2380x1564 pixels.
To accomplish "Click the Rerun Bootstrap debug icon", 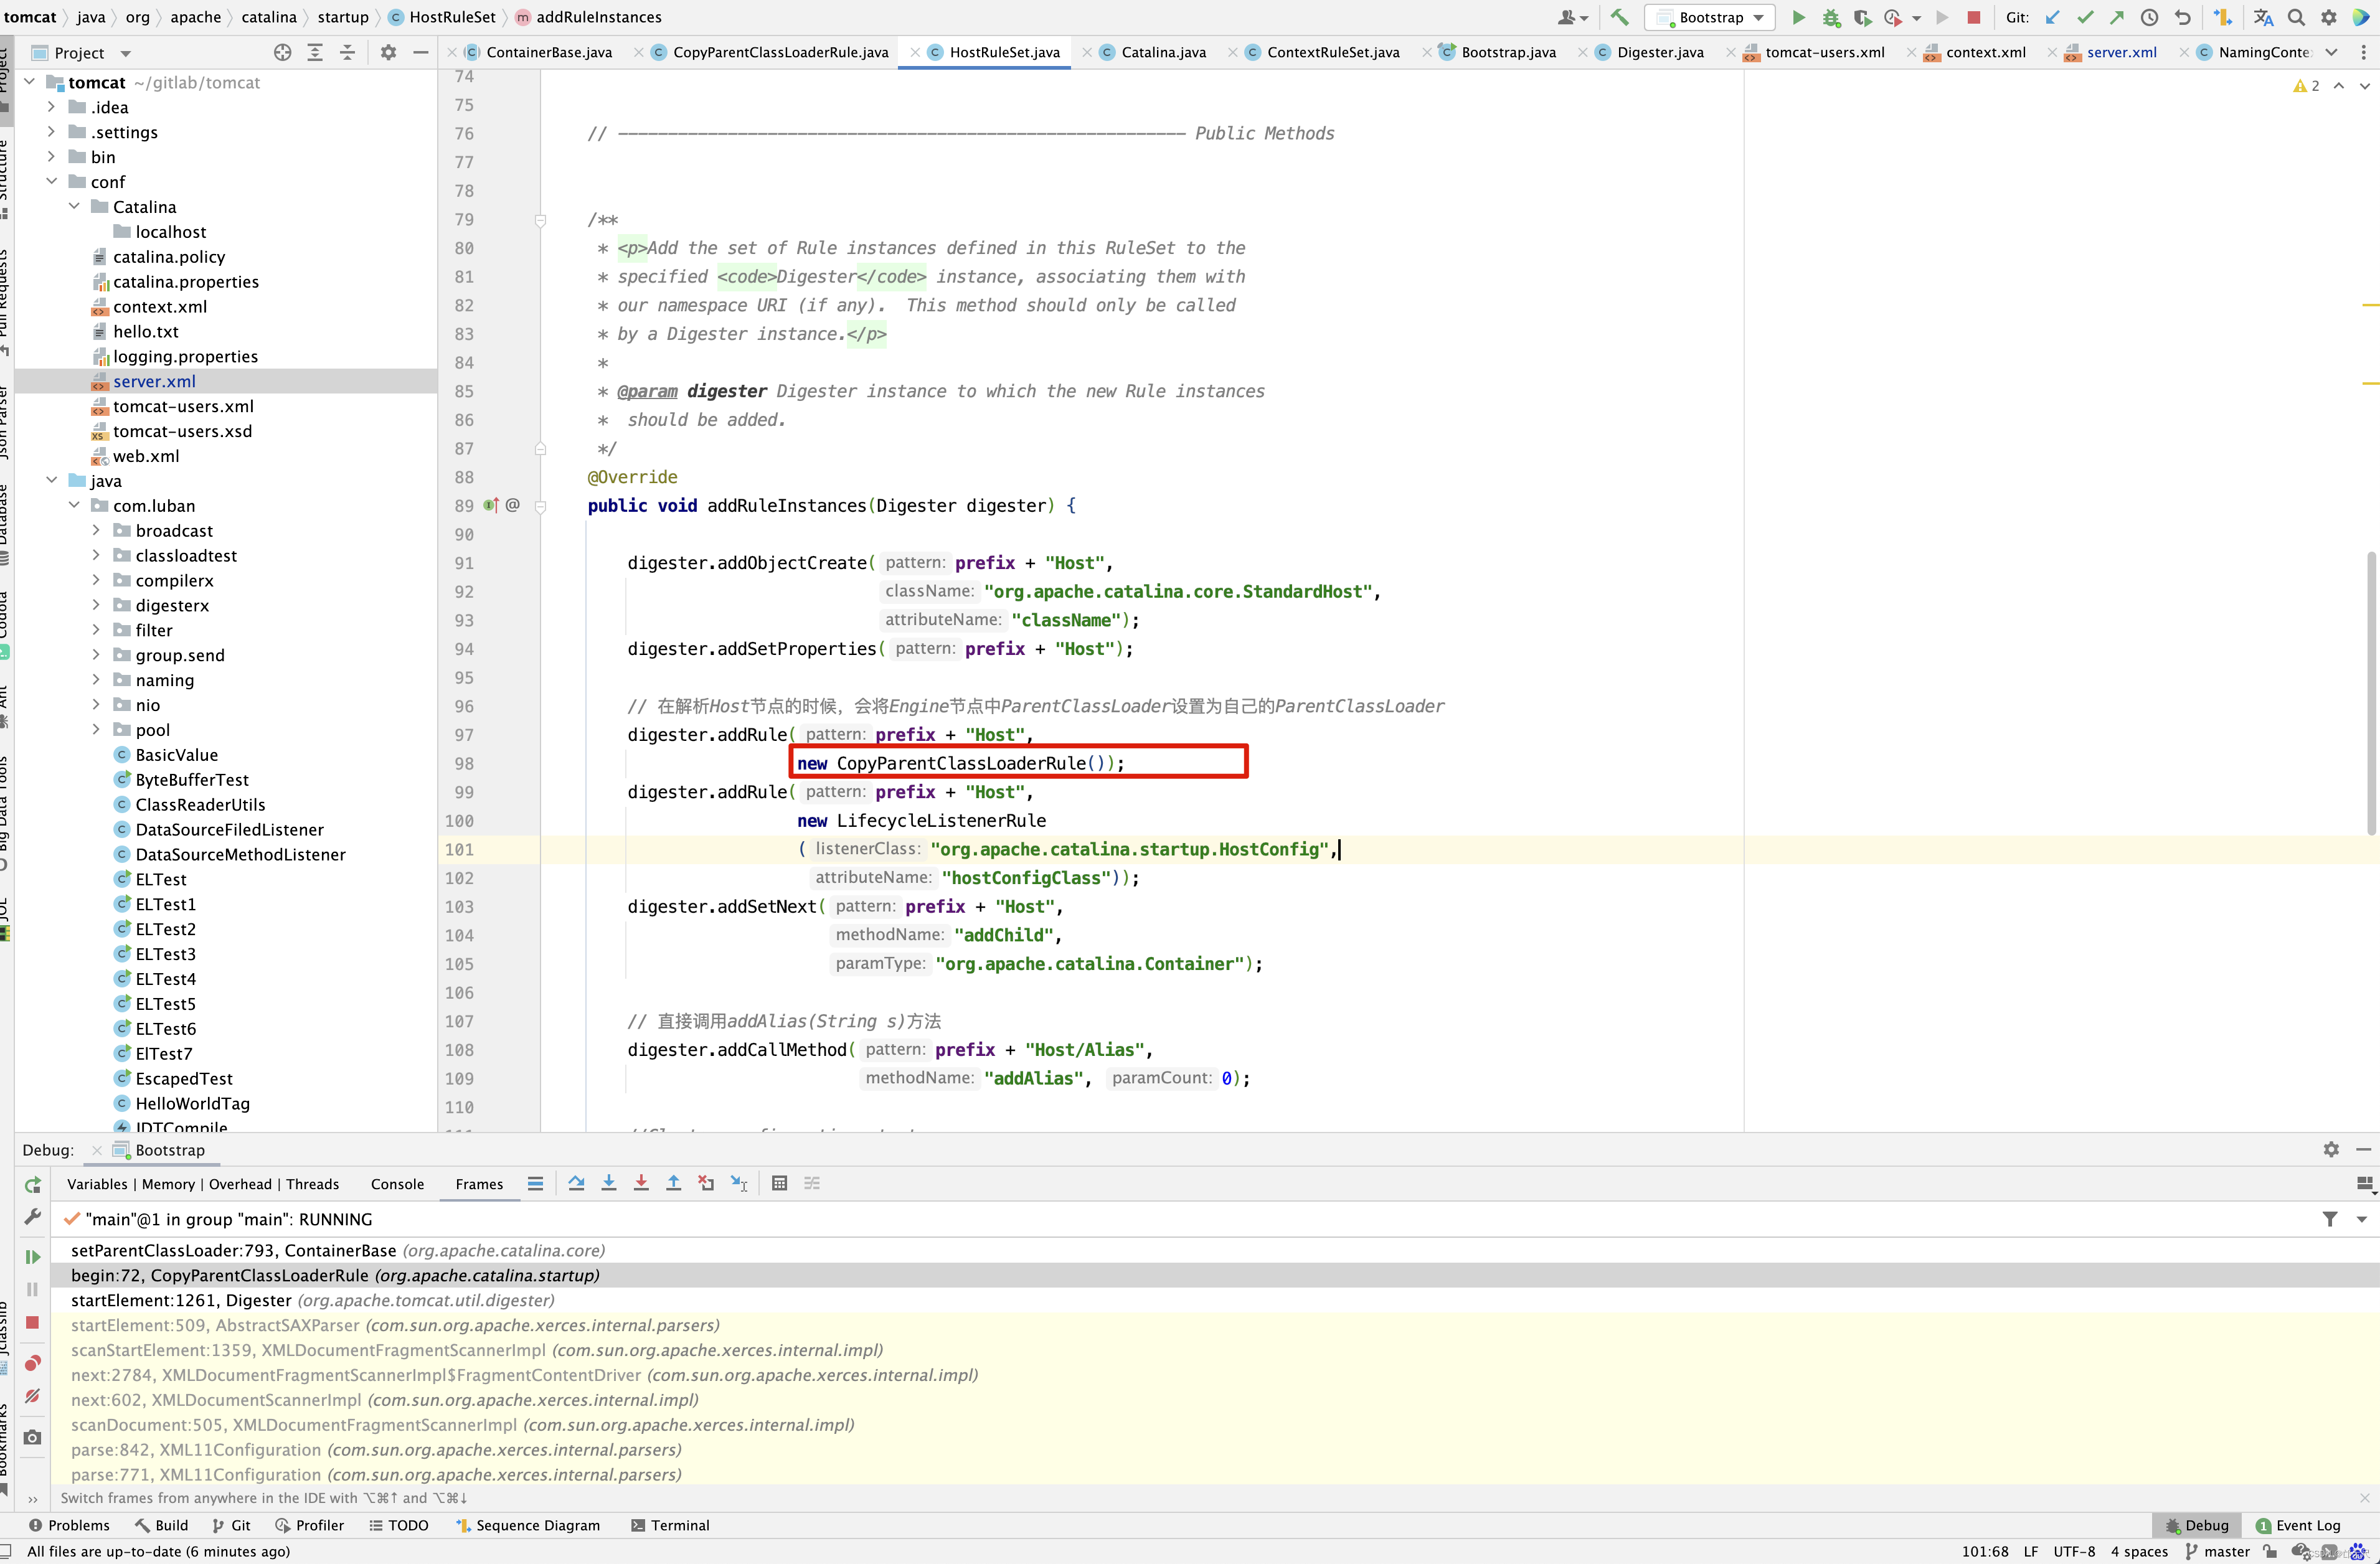I will [x=32, y=1185].
